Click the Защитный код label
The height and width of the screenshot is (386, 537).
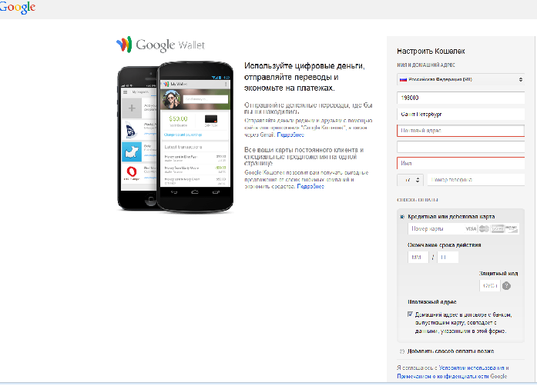click(x=498, y=274)
